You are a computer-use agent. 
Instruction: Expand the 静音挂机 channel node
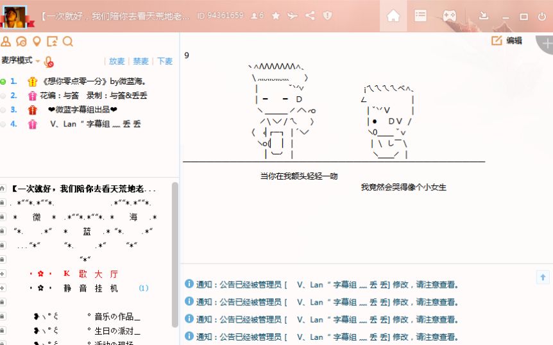(2, 289)
